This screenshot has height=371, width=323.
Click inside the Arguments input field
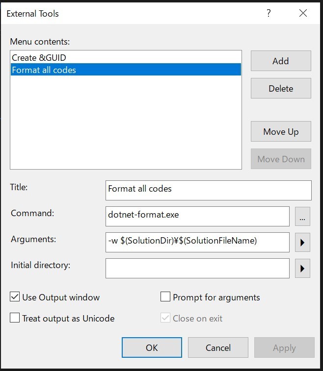pos(197,242)
